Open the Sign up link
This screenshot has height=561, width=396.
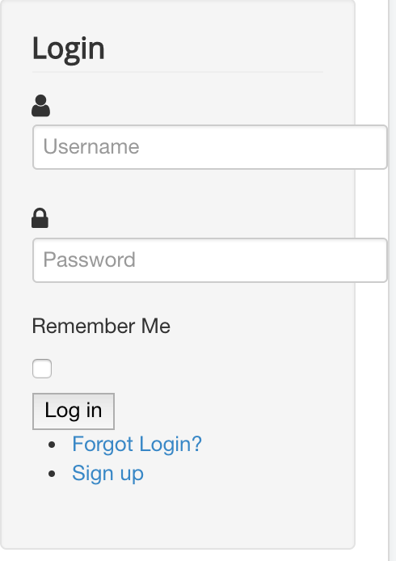point(107,474)
